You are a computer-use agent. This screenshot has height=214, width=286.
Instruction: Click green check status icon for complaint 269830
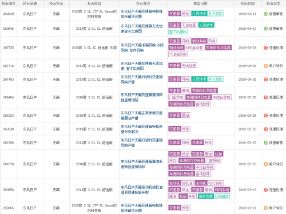click(265, 14)
